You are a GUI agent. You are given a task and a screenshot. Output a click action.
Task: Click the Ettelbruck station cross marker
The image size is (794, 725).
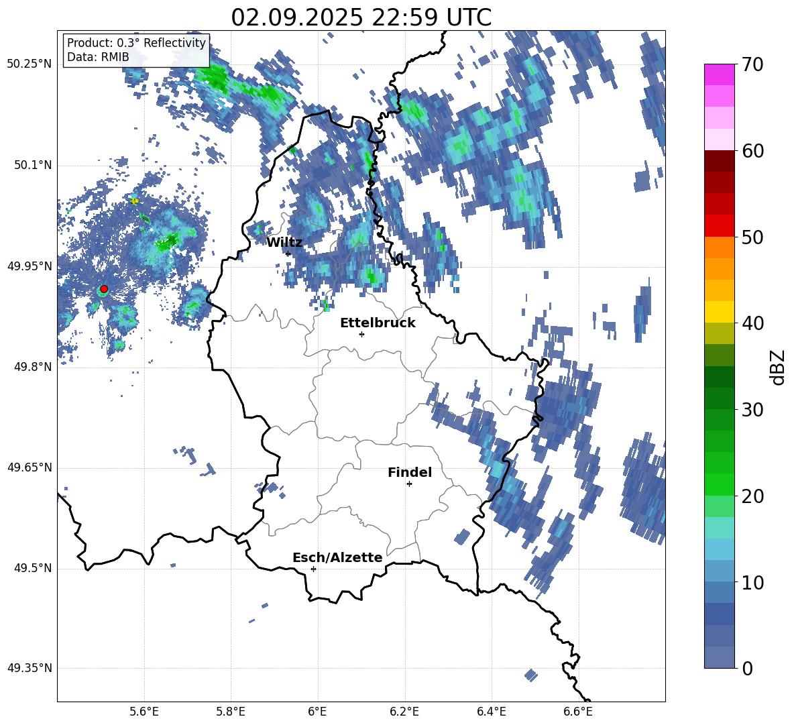[x=361, y=334]
